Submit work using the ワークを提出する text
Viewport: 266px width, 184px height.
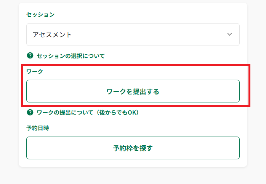(x=133, y=92)
